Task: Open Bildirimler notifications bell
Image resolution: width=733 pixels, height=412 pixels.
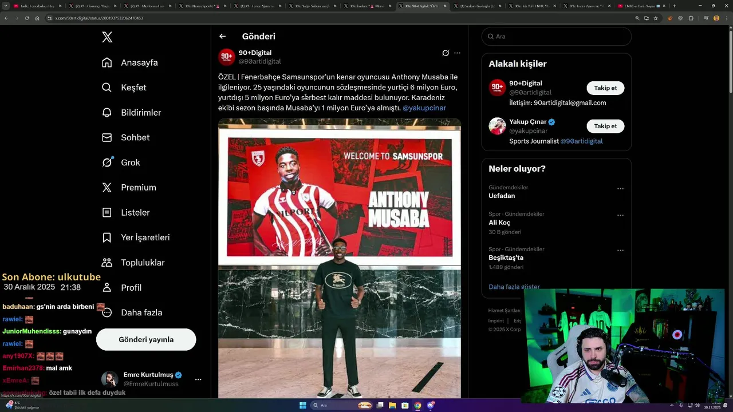Action: [107, 113]
